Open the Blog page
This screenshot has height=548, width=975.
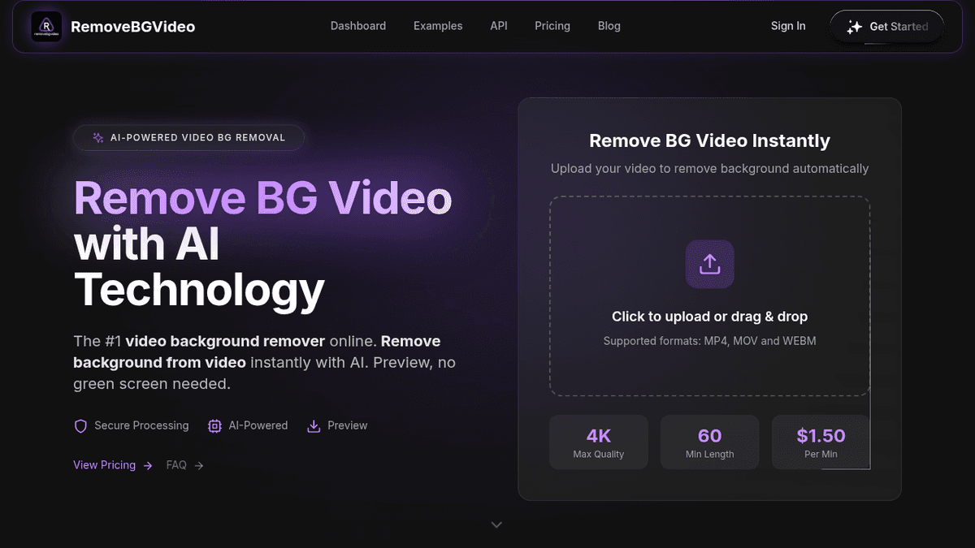[x=609, y=26]
